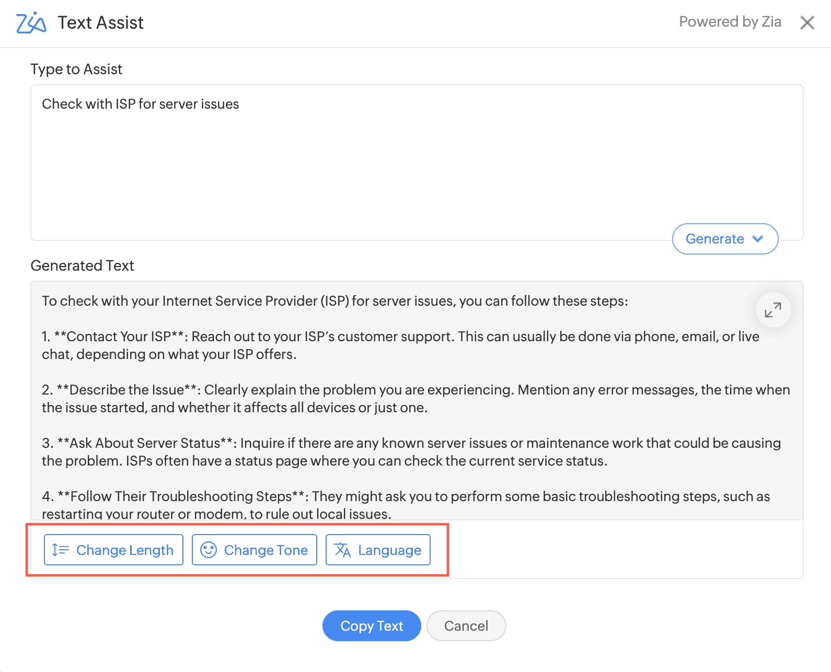This screenshot has width=831, height=672.
Task: Click the "Check with ISP" prompt text
Action: pos(141,104)
